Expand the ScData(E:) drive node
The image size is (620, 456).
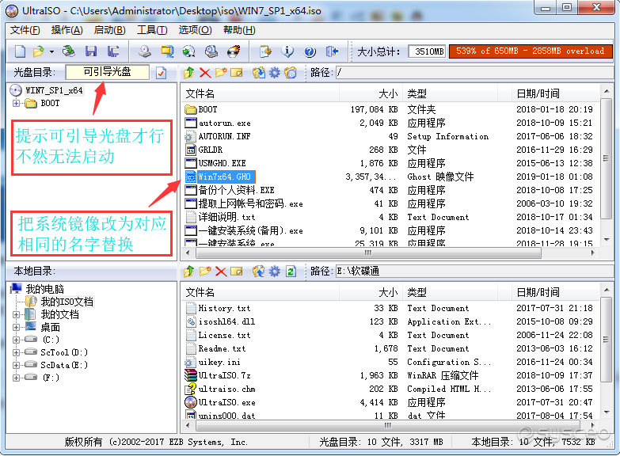pos(16,365)
